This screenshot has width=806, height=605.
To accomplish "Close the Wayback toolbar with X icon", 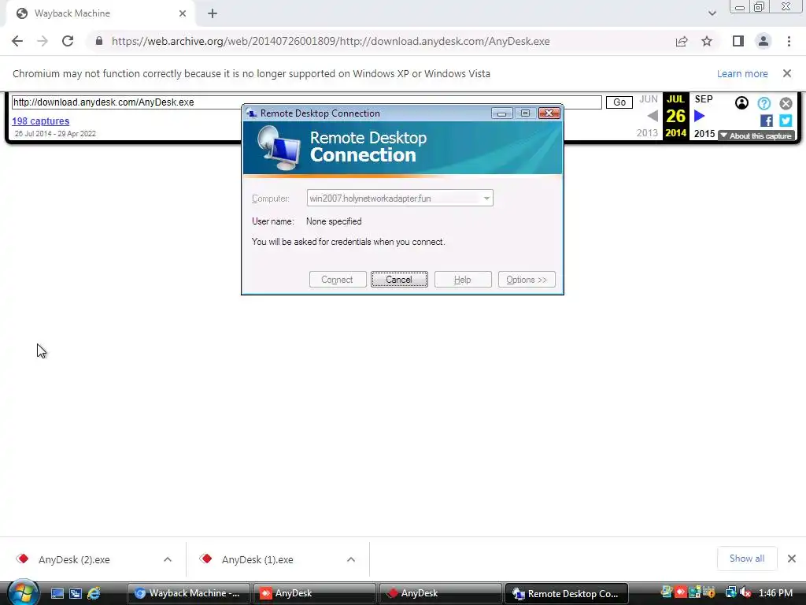I will click(x=786, y=103).
